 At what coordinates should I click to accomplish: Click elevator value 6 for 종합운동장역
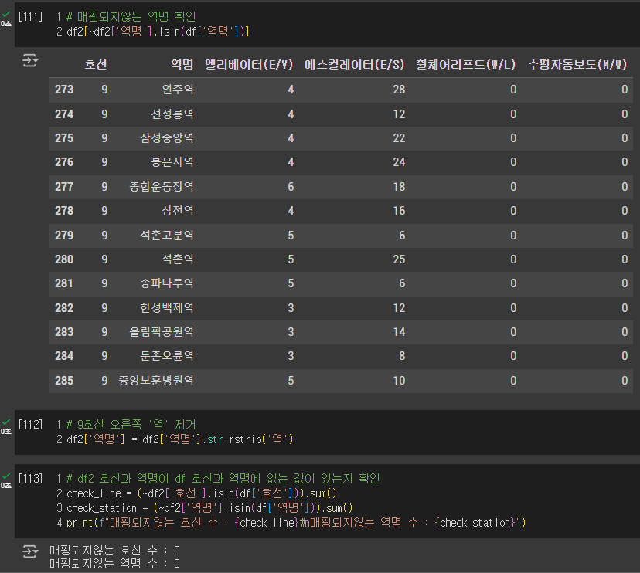291,187
